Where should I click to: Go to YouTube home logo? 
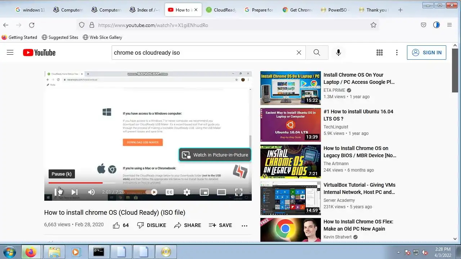pos(39,53)
